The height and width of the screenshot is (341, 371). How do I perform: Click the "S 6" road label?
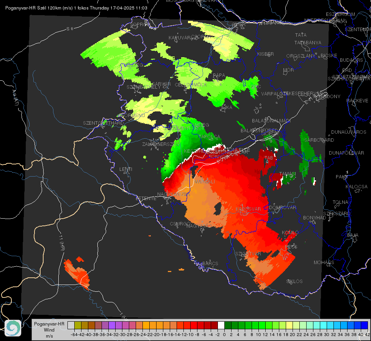[70, 29]
